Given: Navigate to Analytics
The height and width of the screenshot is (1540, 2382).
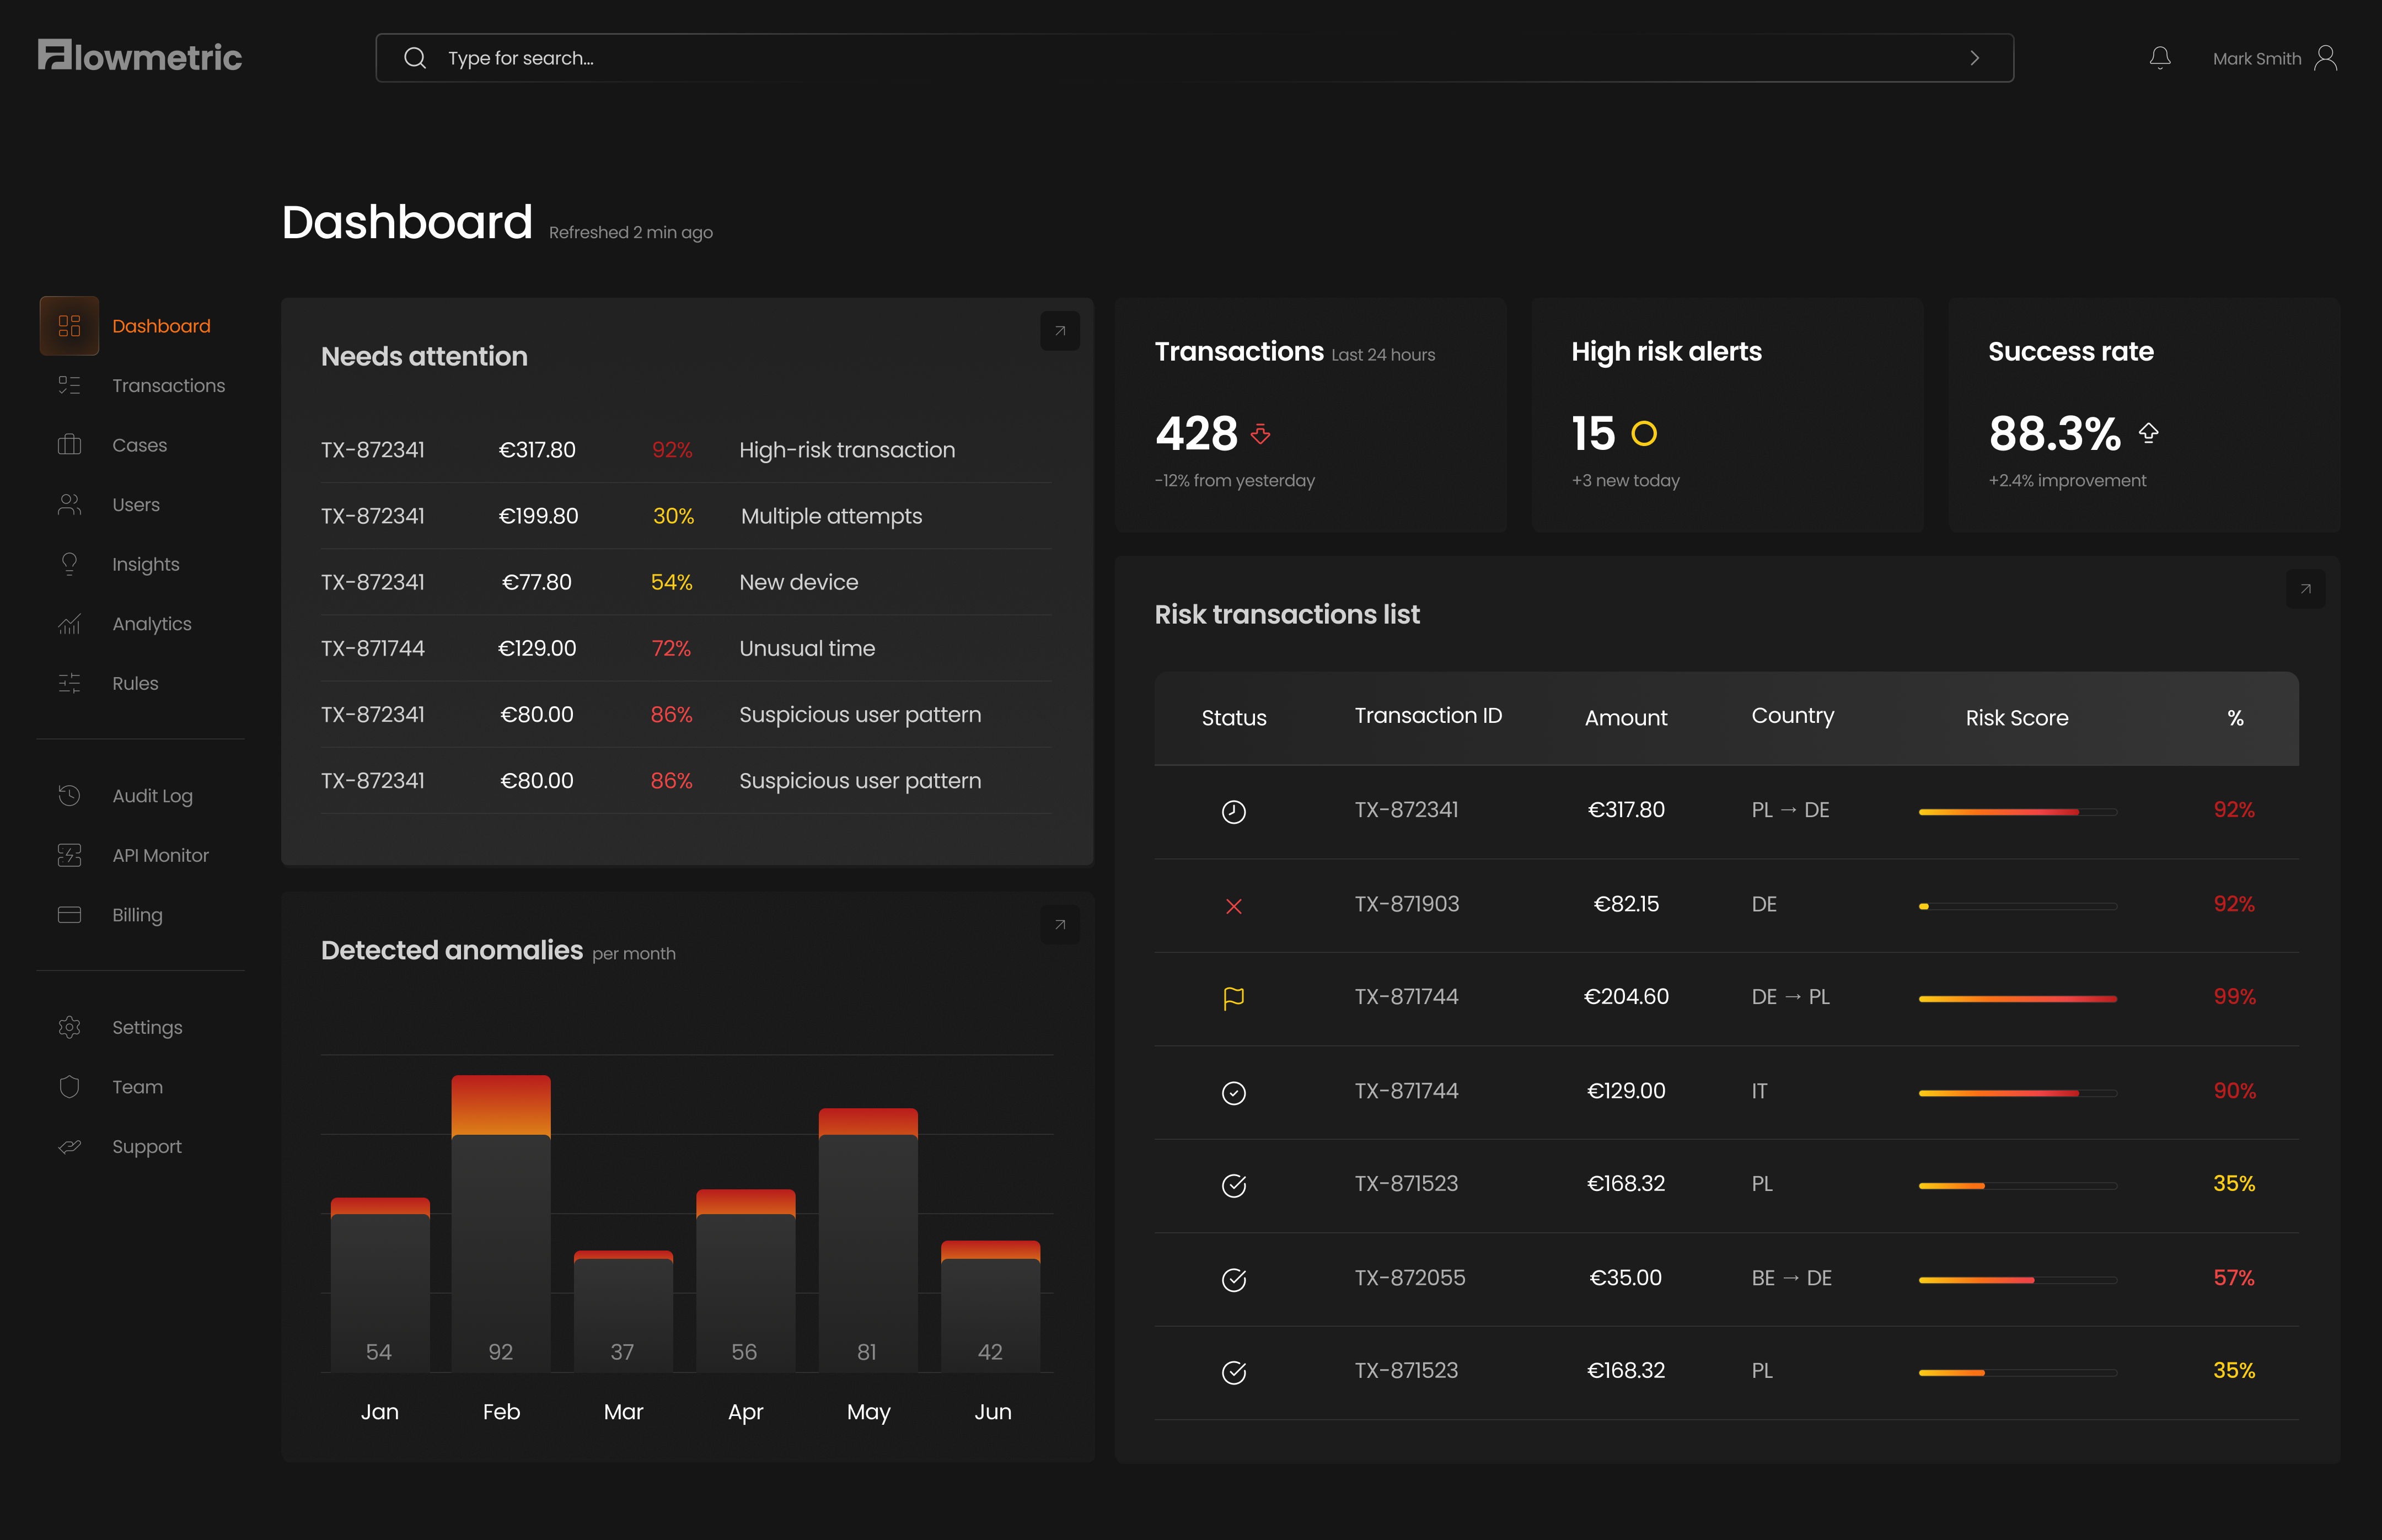Looking at the screenshot, I should 152,623.
